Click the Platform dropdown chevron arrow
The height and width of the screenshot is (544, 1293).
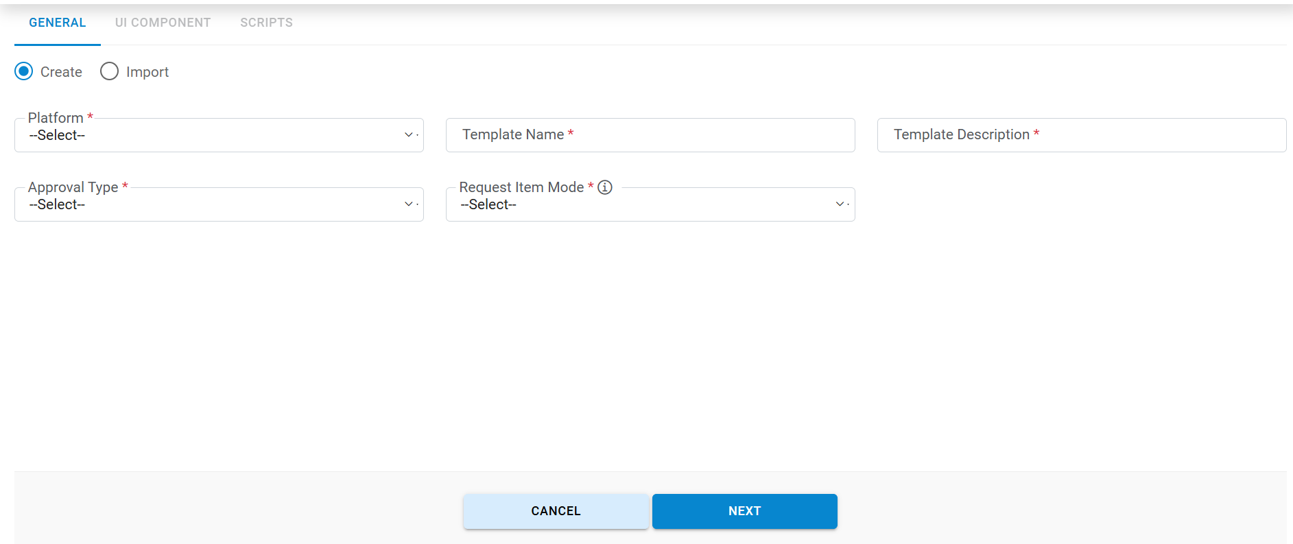pos(409,135)
